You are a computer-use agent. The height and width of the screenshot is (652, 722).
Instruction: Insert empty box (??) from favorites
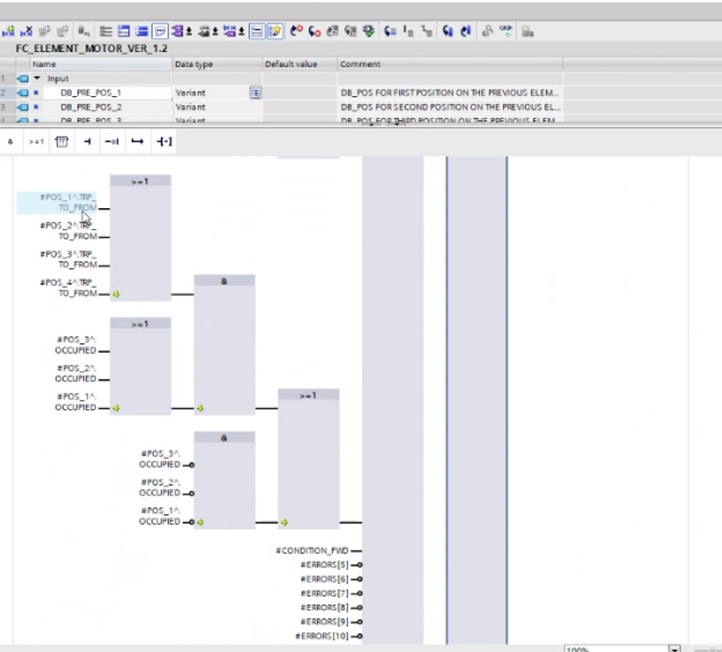click(62, 142)
